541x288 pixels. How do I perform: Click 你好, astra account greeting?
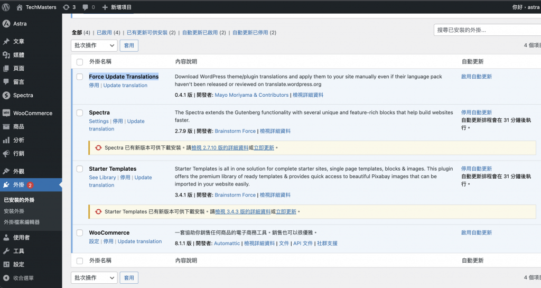click(x=526, y=7)
